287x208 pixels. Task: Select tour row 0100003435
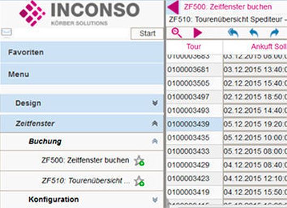coord(194,137)
